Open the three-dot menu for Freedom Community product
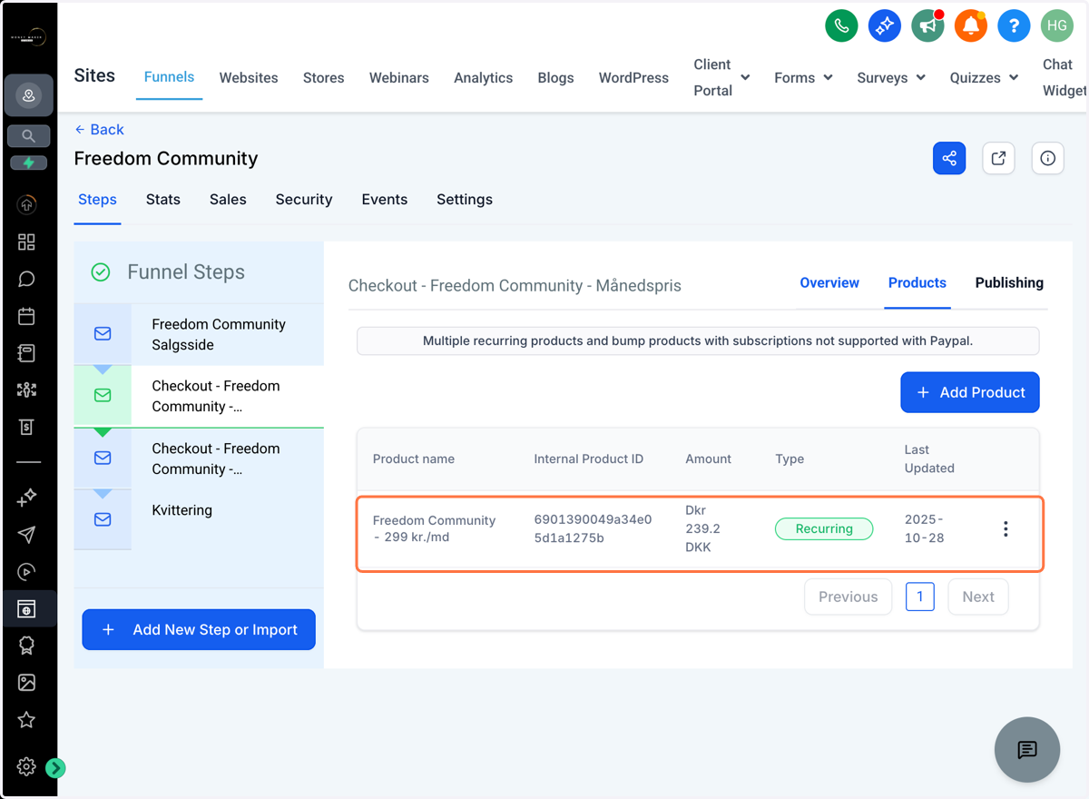 [1006, 528]
